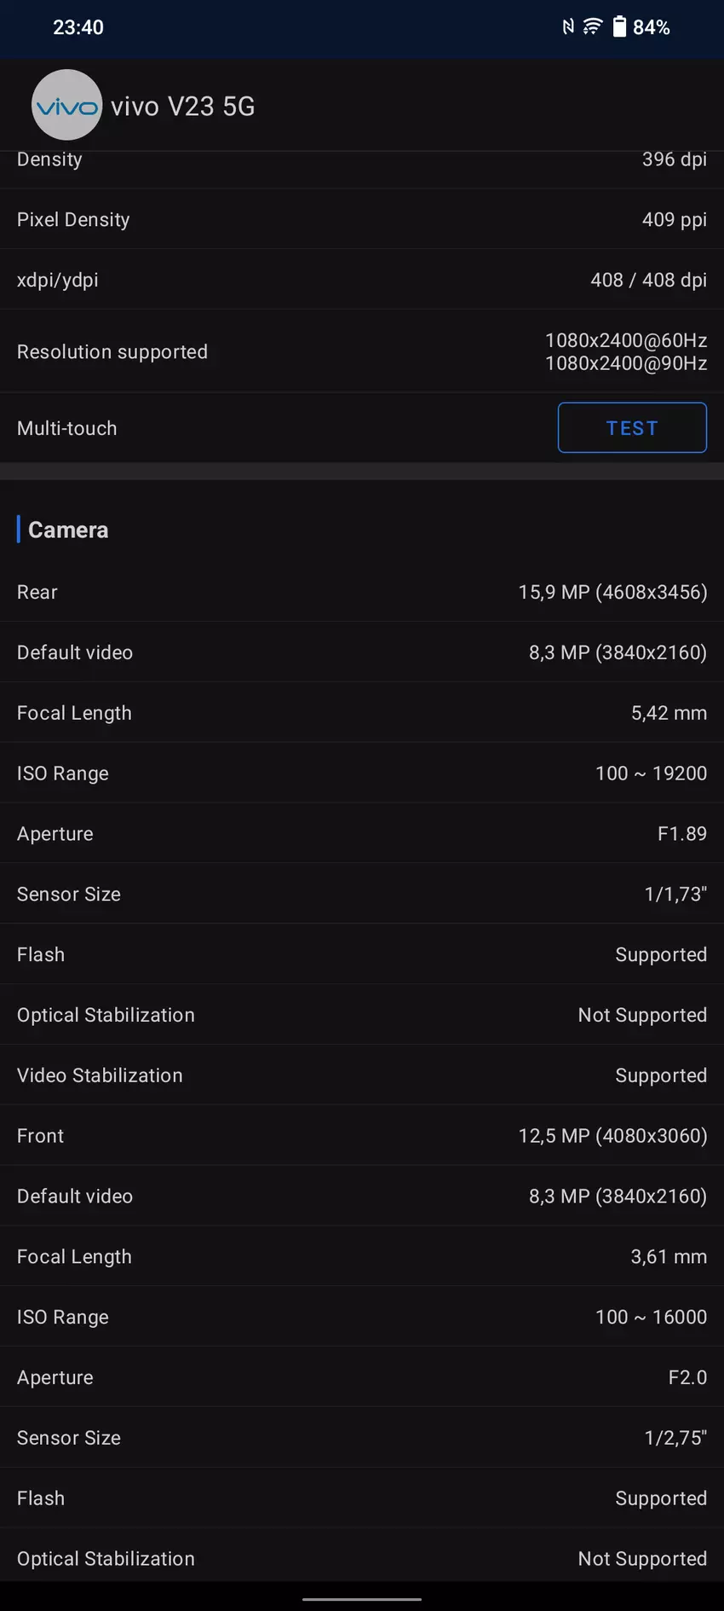The height and width of the screenshot is (1611, 724).
Task: Tap the Video Stabilization row
Action: [362, 1075]
